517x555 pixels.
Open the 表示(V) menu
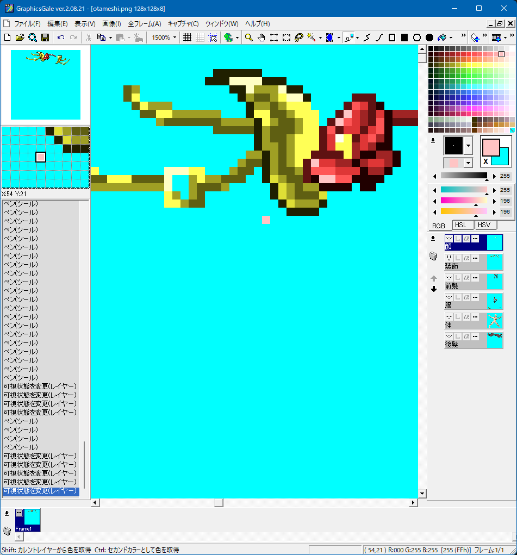click(85, 24)
